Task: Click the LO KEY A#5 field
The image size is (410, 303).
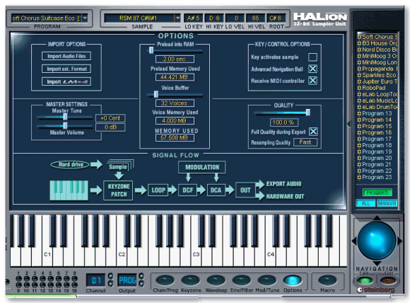Action: (x=193, y=18)
